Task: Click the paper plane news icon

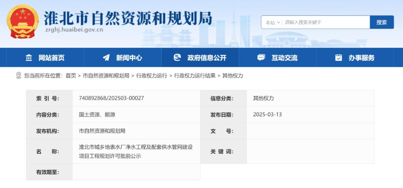Action: tap(106, 58)
